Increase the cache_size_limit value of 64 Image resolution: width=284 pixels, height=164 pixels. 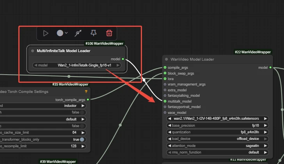pyautogui.click(x=83, y=133)
